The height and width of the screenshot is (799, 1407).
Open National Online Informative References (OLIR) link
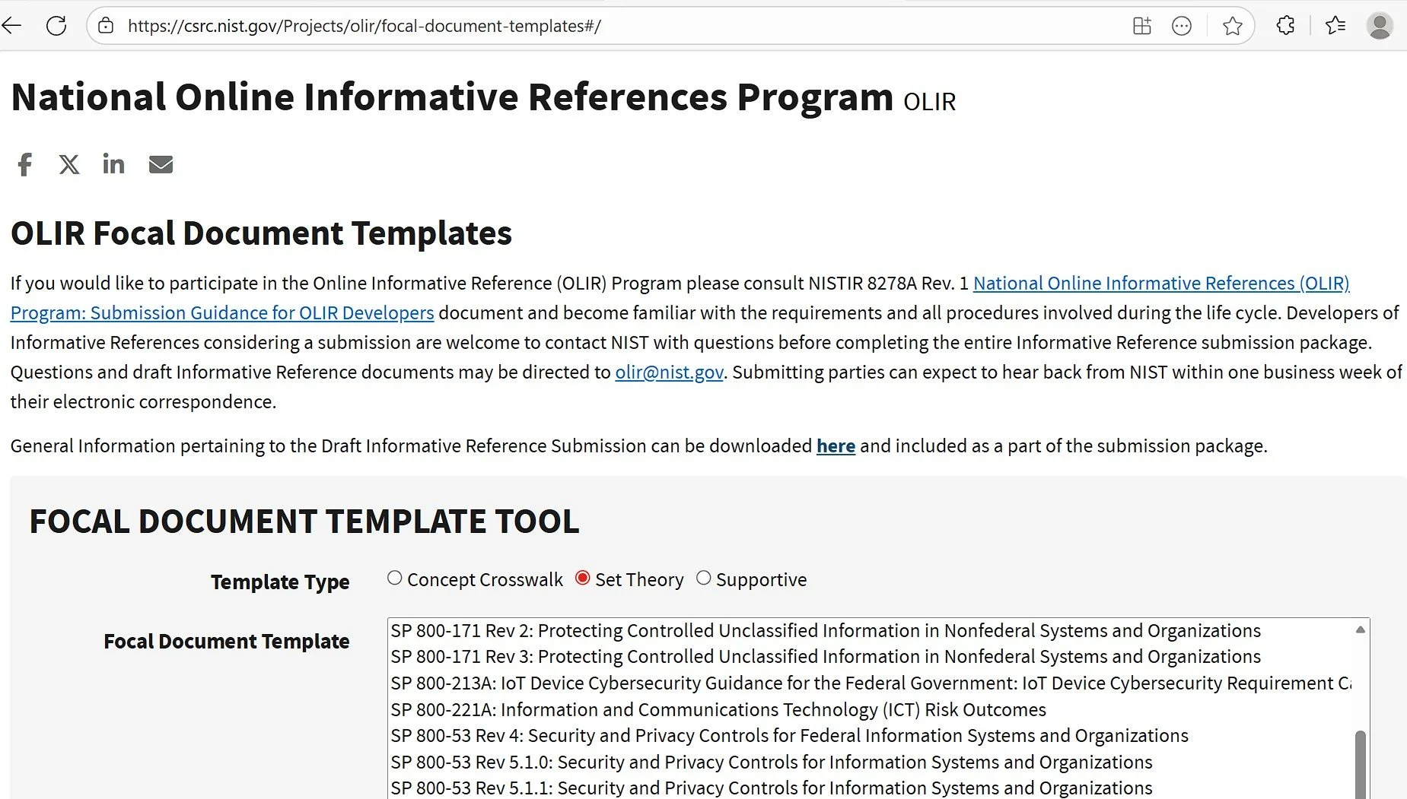coord(1161,284)
